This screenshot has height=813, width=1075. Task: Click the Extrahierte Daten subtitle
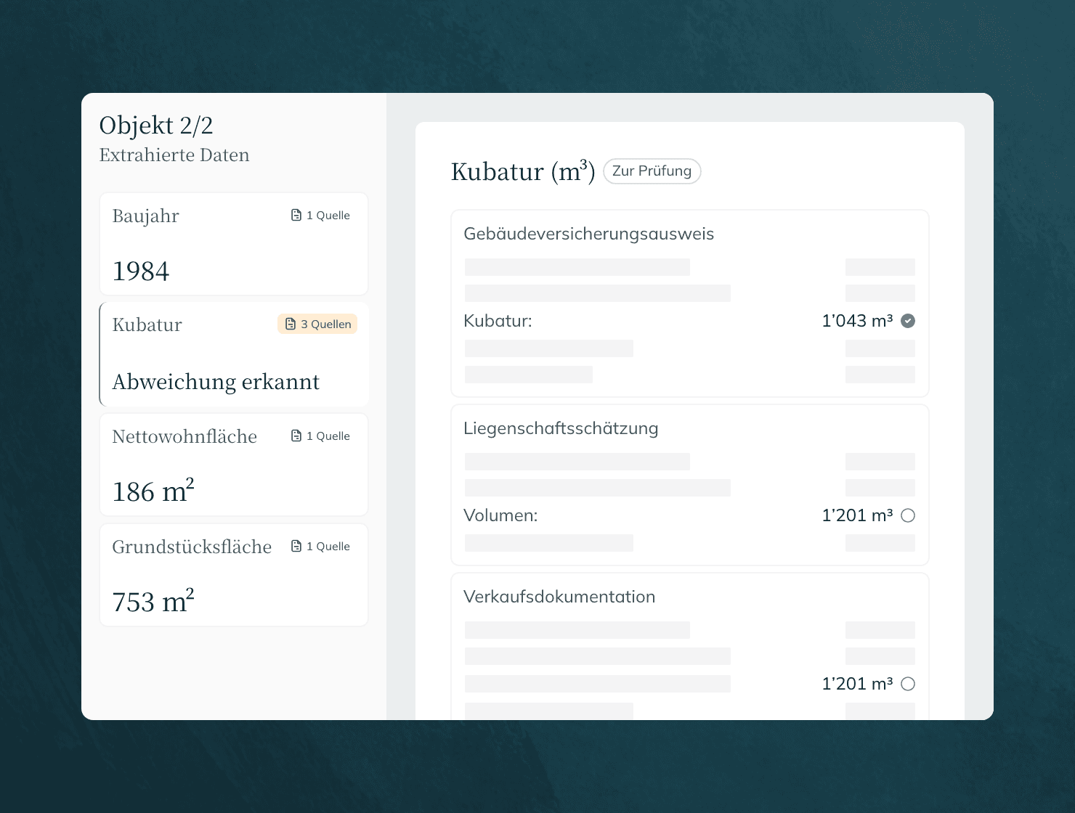pyautogui.click(x=174, y=155)
